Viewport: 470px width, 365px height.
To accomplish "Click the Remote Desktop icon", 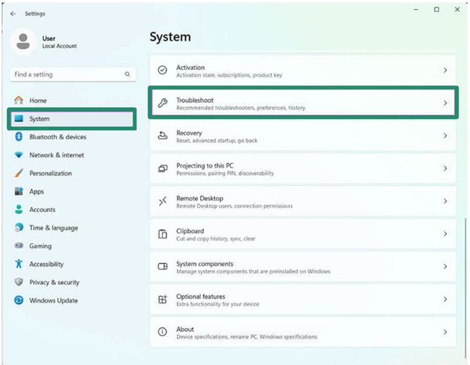I will (162, 201).
